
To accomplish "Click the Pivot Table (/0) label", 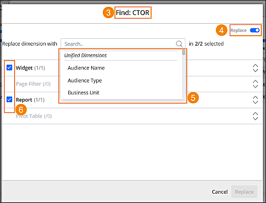I will [34, 116].
